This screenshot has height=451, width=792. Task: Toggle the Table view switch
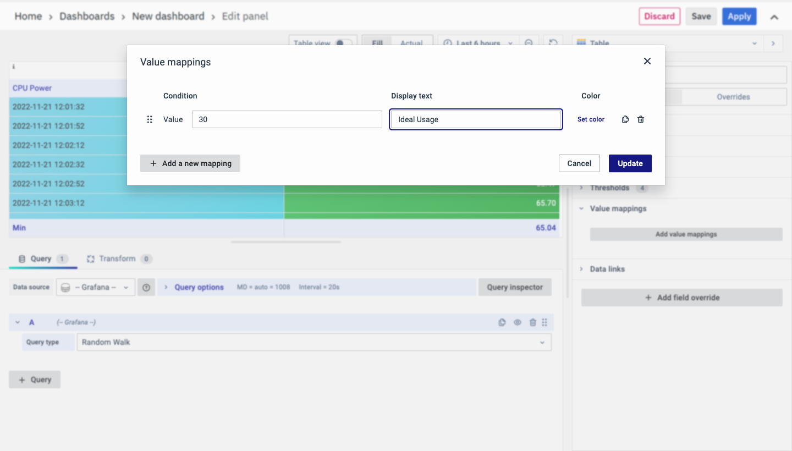click(344, 43)
